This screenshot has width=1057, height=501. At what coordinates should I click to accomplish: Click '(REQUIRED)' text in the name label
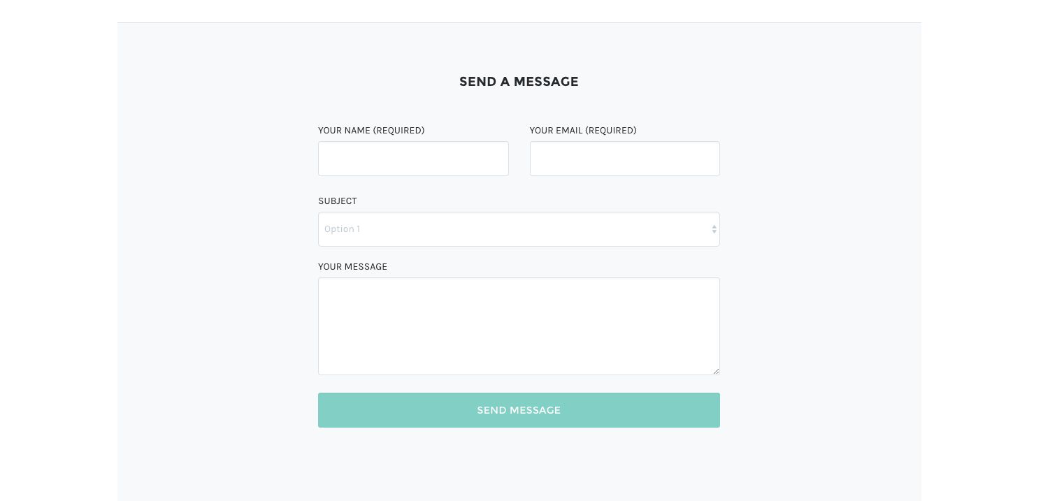(398, 131)
